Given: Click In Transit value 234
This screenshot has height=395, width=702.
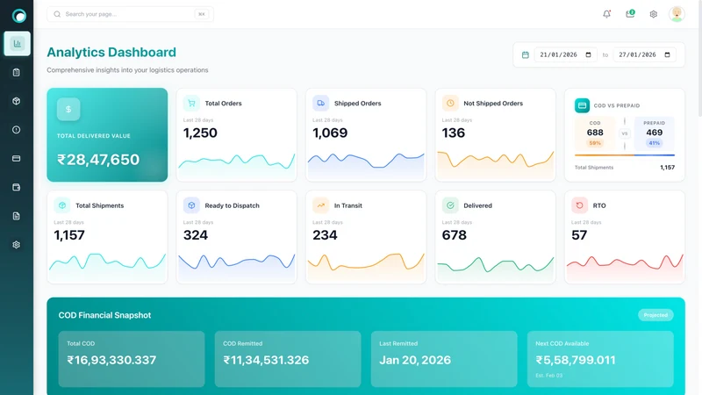Looking at the screenshot, I should pos(325,235).
